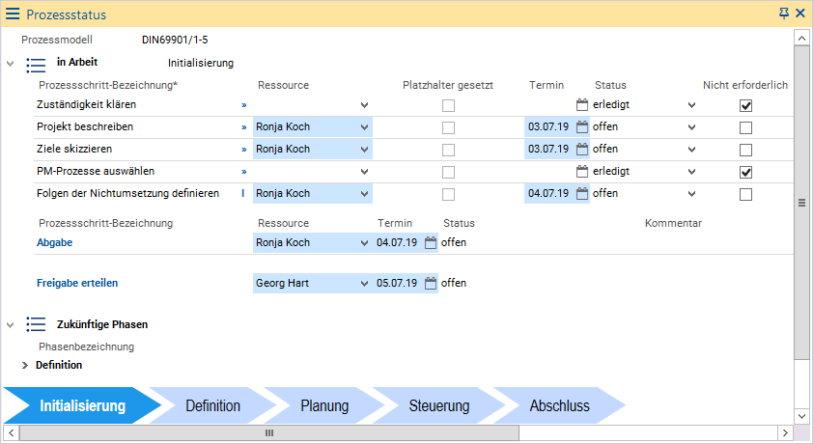813x444 pixels.
Task: Click the Prozessmodell value DIN69901/1-5
Action: tap(175, 40)
